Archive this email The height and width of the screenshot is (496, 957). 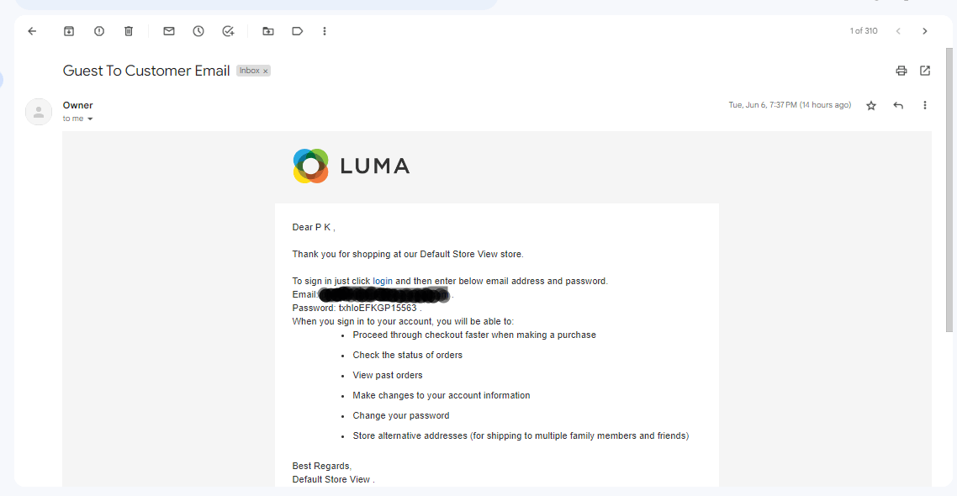coord(69,31)
